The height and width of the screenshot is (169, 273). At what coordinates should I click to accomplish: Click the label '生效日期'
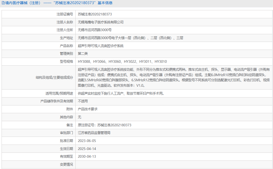66,149
